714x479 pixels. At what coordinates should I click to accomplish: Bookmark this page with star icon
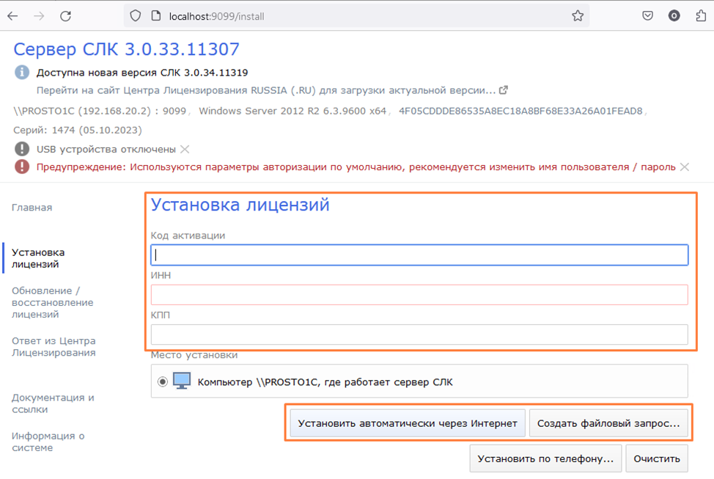click(578, 15)
